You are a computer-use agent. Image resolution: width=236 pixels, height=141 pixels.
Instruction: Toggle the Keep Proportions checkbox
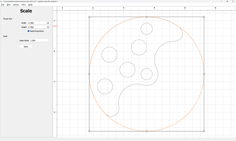point(29,31)
